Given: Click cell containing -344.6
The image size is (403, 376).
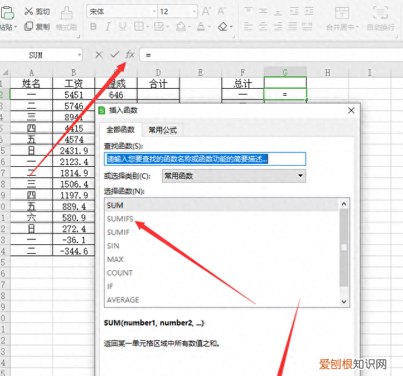Looking at the screenshot, I should 74,251.
